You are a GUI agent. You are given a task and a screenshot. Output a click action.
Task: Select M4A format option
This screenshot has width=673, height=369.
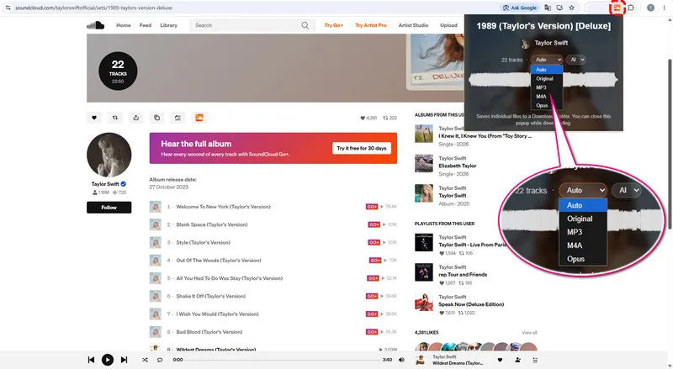click(546, 97)
